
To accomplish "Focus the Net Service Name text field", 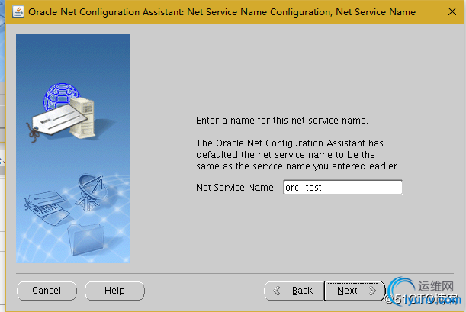I will [342, 187].
